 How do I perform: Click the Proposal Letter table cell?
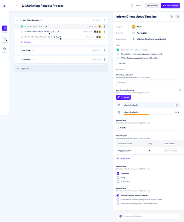point(124,151)
